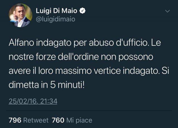Click the horizontal divider above the stats

click(x=89, y=111)
